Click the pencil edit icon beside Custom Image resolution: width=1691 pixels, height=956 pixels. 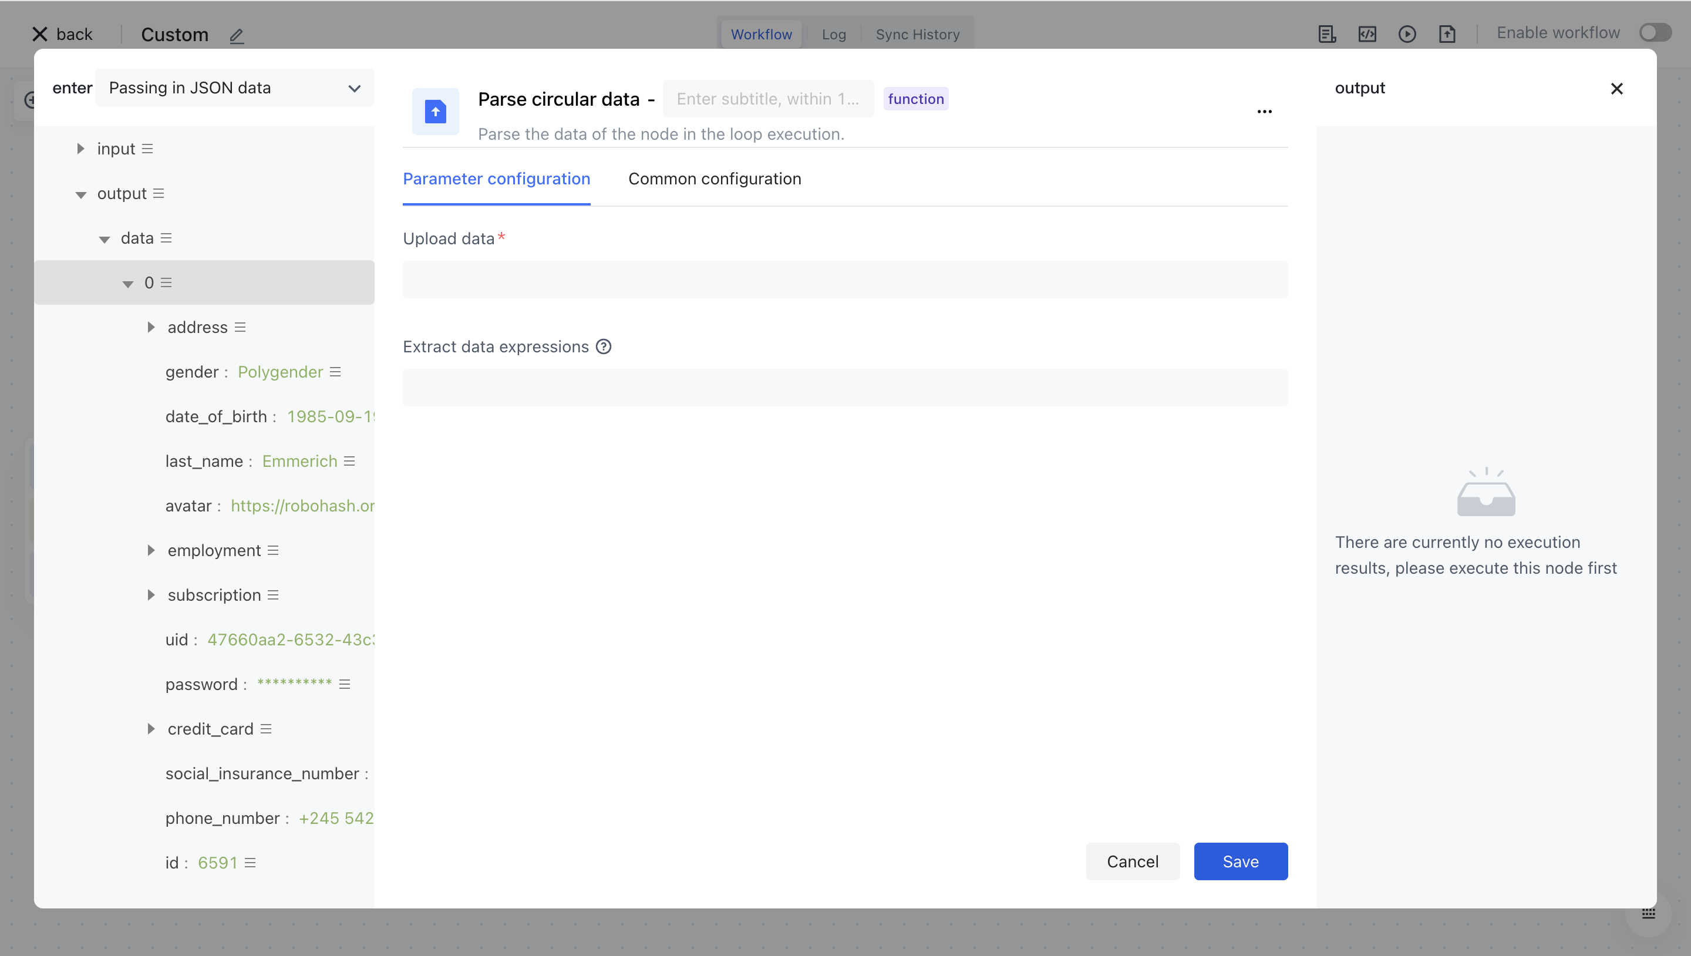pyautogui.click(x=236, y=35)
